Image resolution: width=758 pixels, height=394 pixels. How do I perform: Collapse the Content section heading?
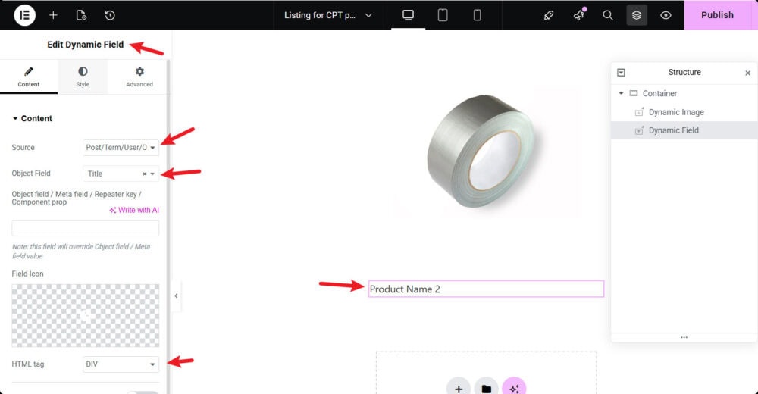(x=33, y=118)
